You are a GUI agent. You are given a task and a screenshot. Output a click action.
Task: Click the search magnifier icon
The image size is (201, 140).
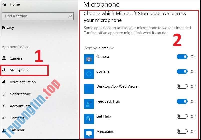pos(70,16)
